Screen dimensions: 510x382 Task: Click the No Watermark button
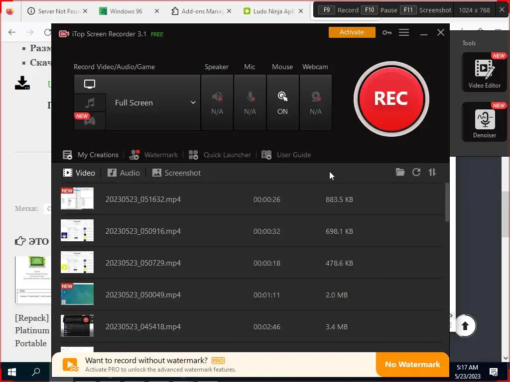(412, 365)
